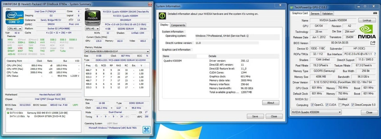Click 'Intel QM67 (Cougar Point) [B3]' chipset value
381x139 pixels.
pos(50,99)
